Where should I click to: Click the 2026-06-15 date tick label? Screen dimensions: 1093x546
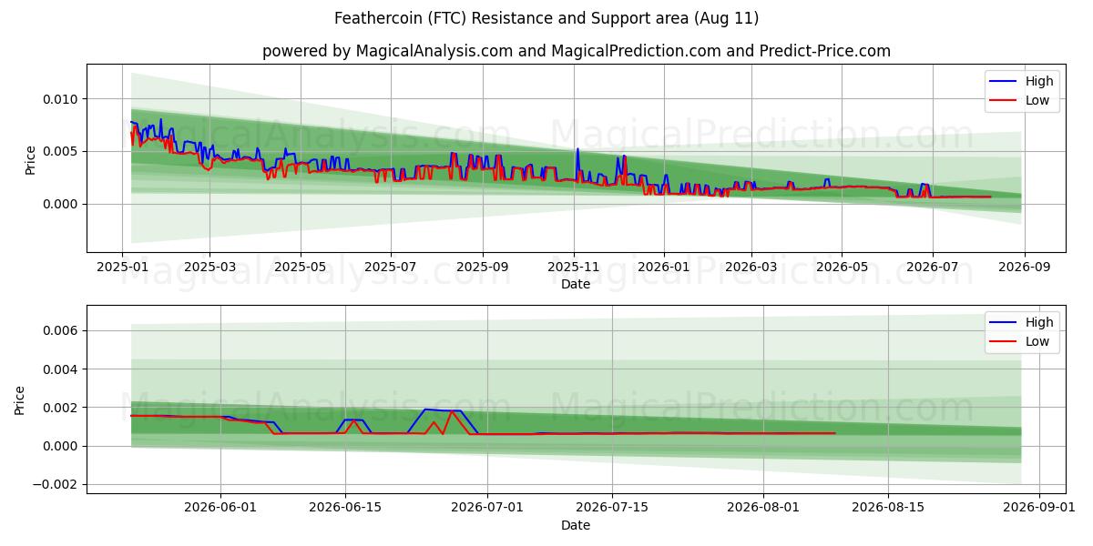click(x=345, y=508)
